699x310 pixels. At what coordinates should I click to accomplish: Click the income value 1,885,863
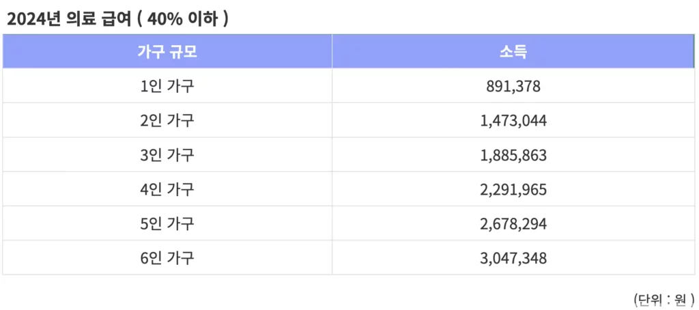pos(513,155)
